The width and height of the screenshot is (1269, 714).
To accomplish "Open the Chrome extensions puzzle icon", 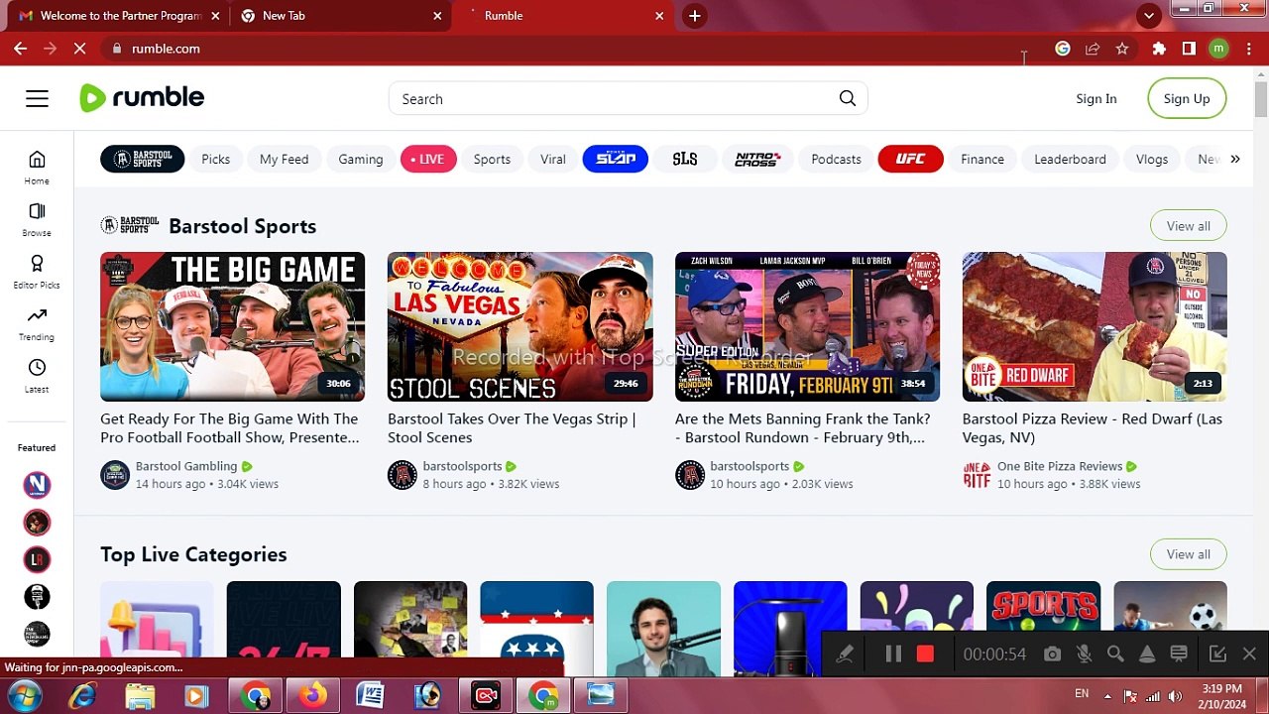I will (x=1159, y=49).
